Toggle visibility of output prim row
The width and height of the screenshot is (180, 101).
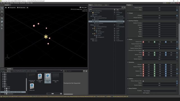coord(114,41)
